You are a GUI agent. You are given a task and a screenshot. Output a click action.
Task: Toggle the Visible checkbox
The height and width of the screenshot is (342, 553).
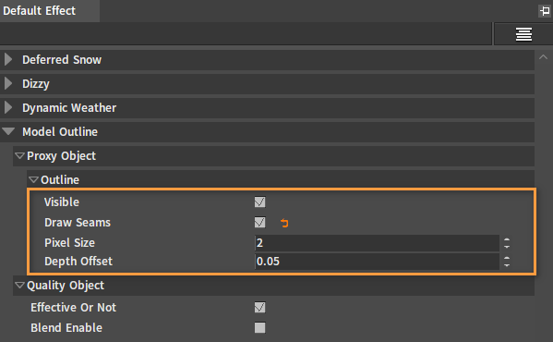260,202
